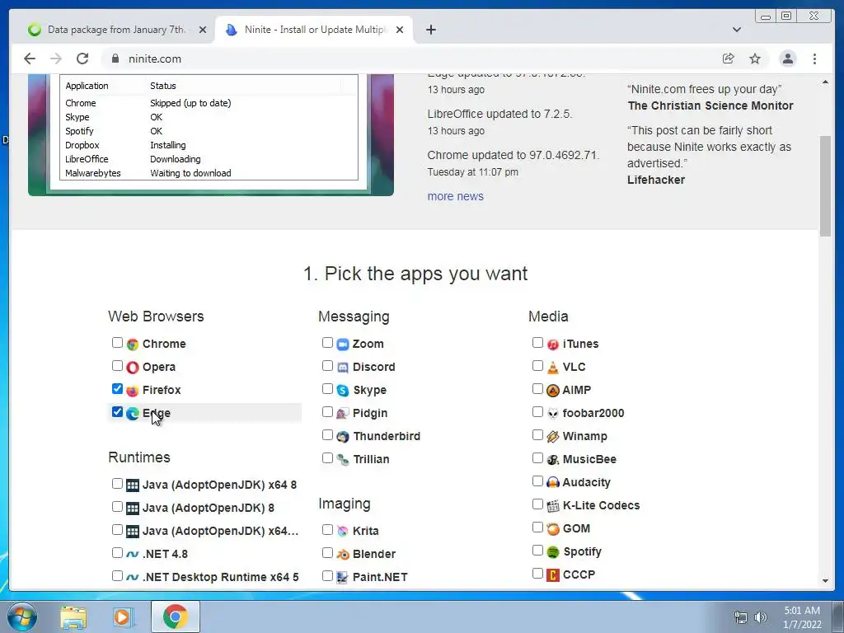
Task: Click the K-Lite Codecs icon
Action: [x=553, y=506]
